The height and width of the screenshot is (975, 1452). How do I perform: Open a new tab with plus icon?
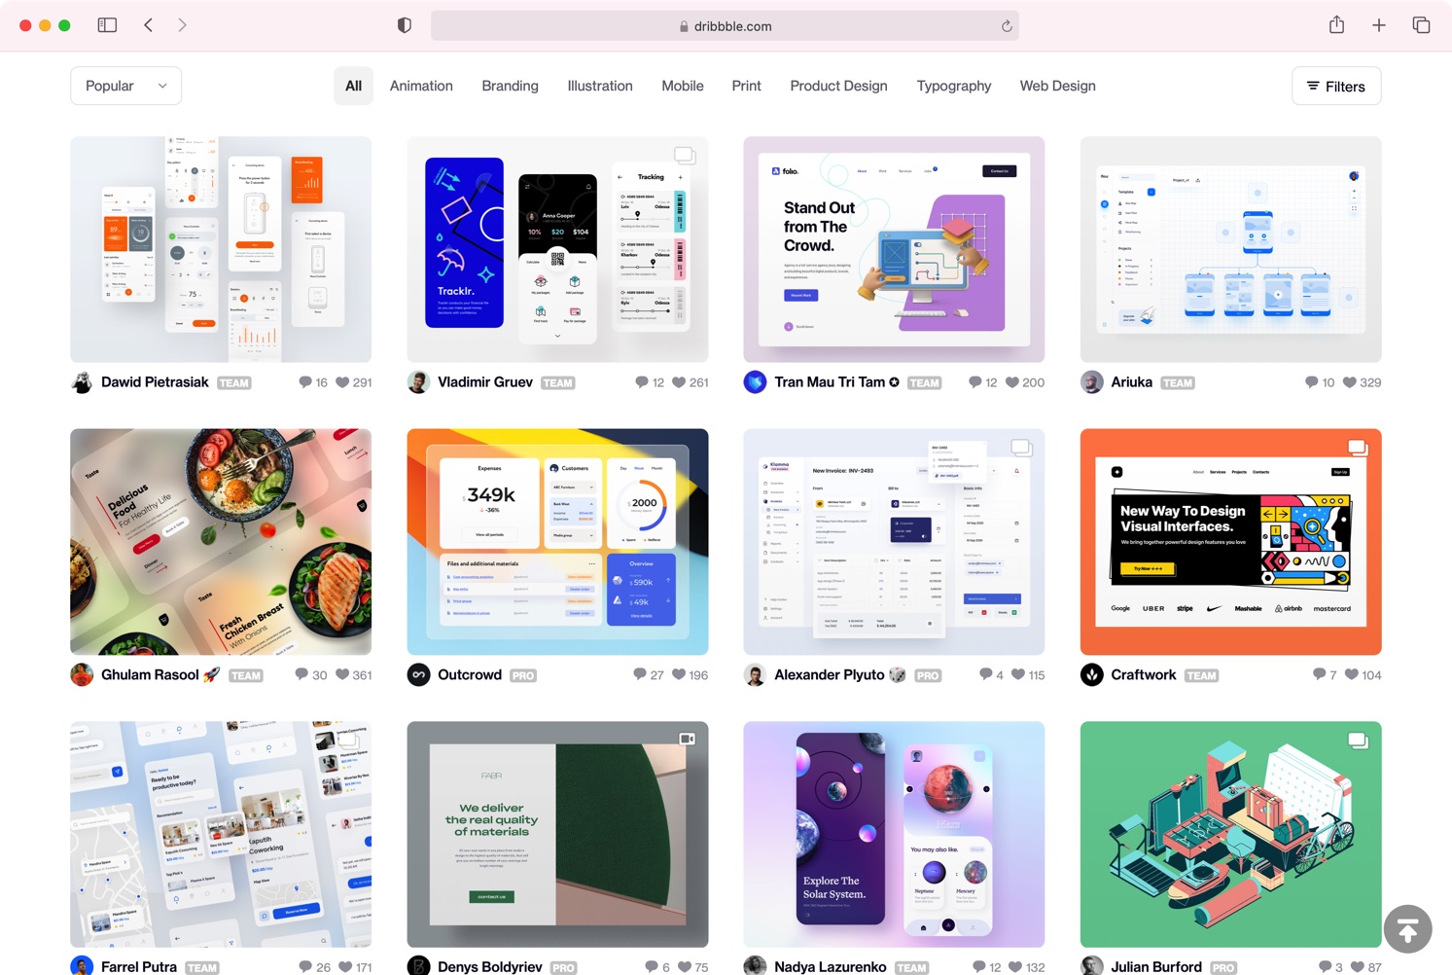[x=1378, y=25]
